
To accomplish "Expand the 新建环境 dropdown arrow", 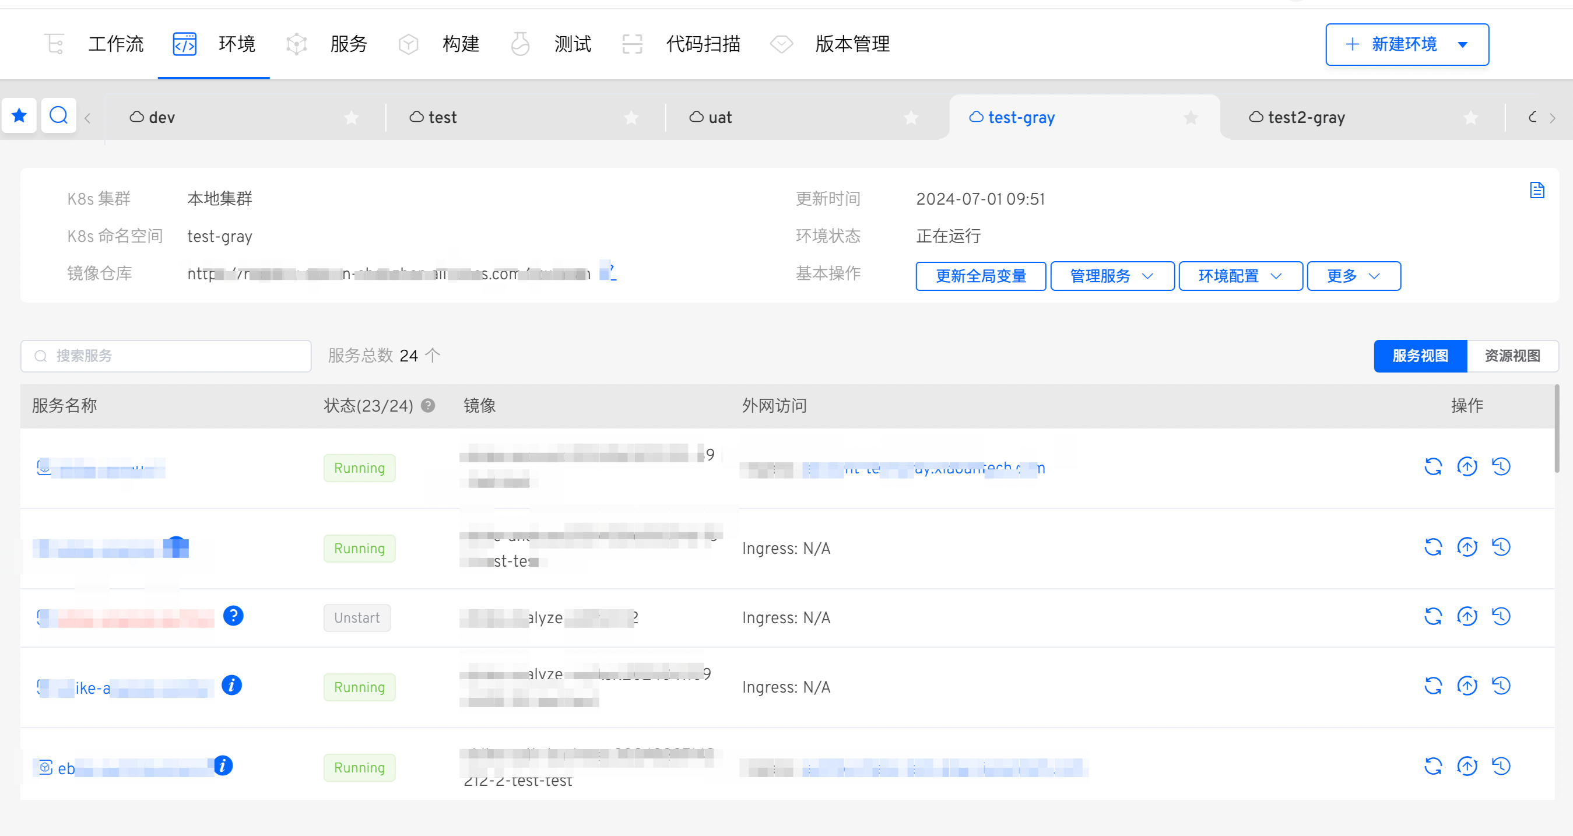I will tap(1463, 44).
